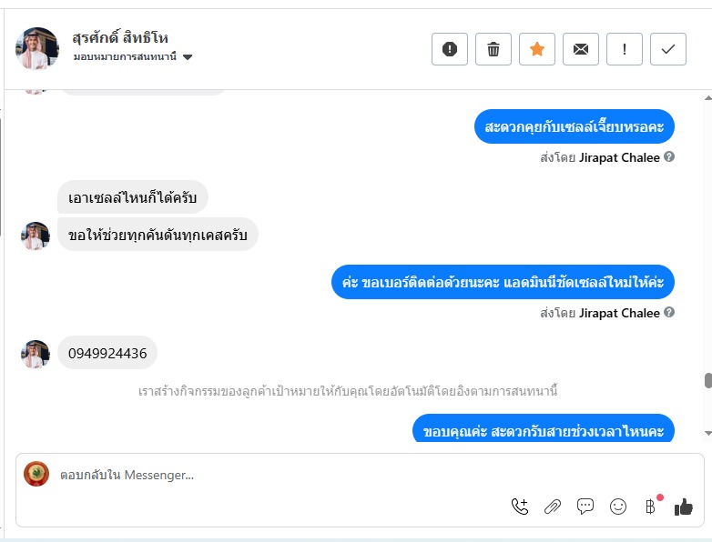Click the phone-with-plus call icon
Image resolution: width=712 pixels, height=542 pixels.
pyautogui.click(x=520, y=507)
